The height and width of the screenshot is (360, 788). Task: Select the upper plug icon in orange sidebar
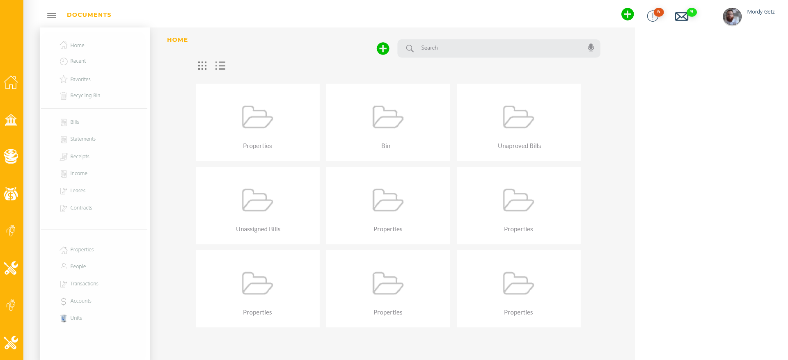[x=11, y=231]
